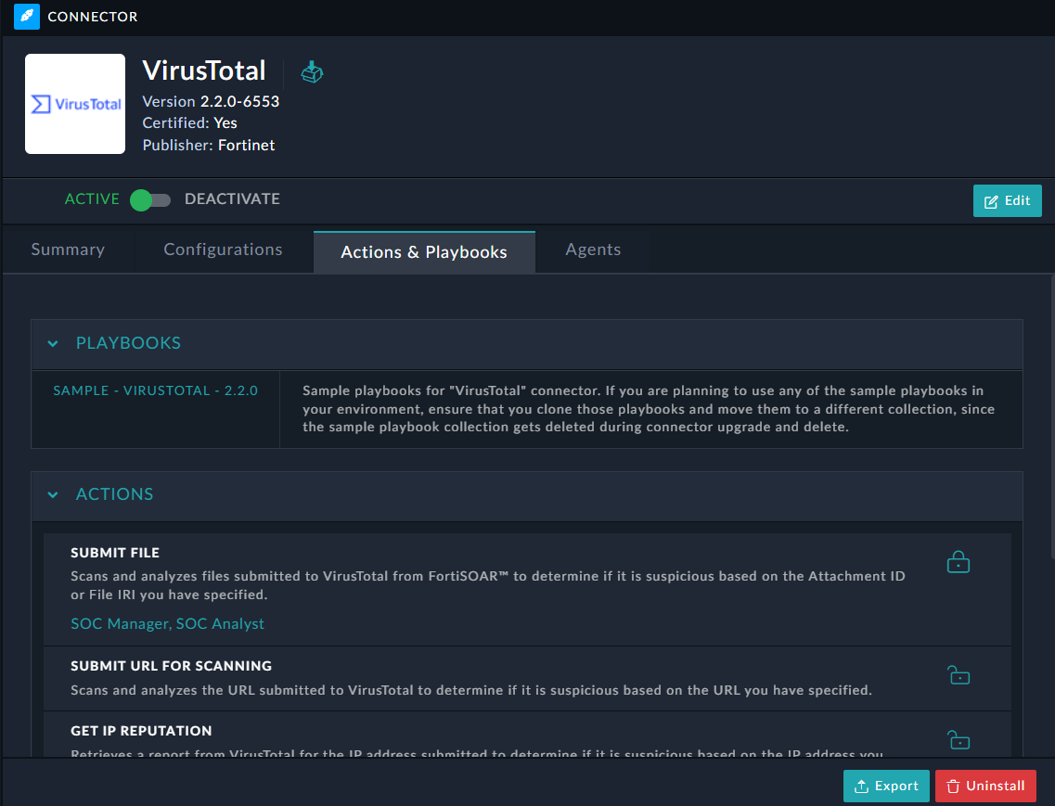1055x806 pixels.
Task: Click the lock icon for Submit File action
Action: pyautogui.click(x=958, y=562)
